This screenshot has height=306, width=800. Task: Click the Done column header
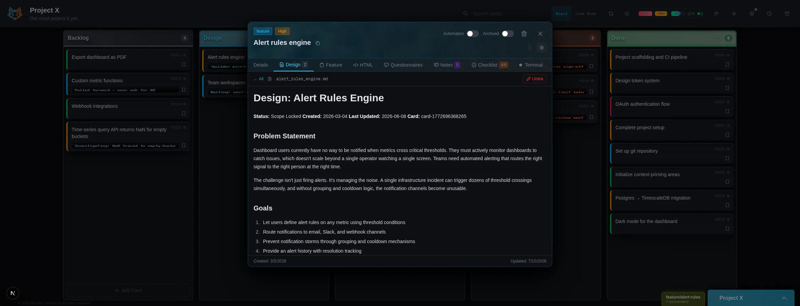coord(672,38)
